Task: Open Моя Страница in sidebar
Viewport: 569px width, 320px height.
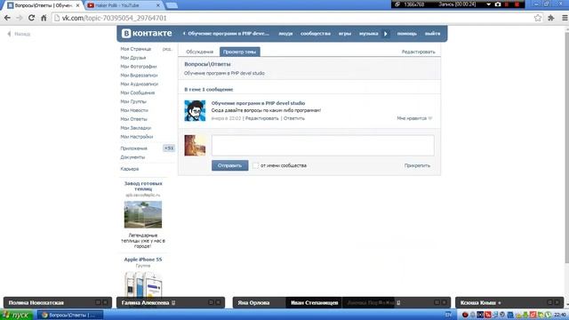Action: [x=136, y=49]
